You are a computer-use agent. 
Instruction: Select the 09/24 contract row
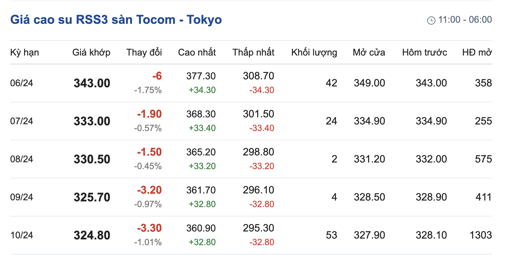coord(22,197)
